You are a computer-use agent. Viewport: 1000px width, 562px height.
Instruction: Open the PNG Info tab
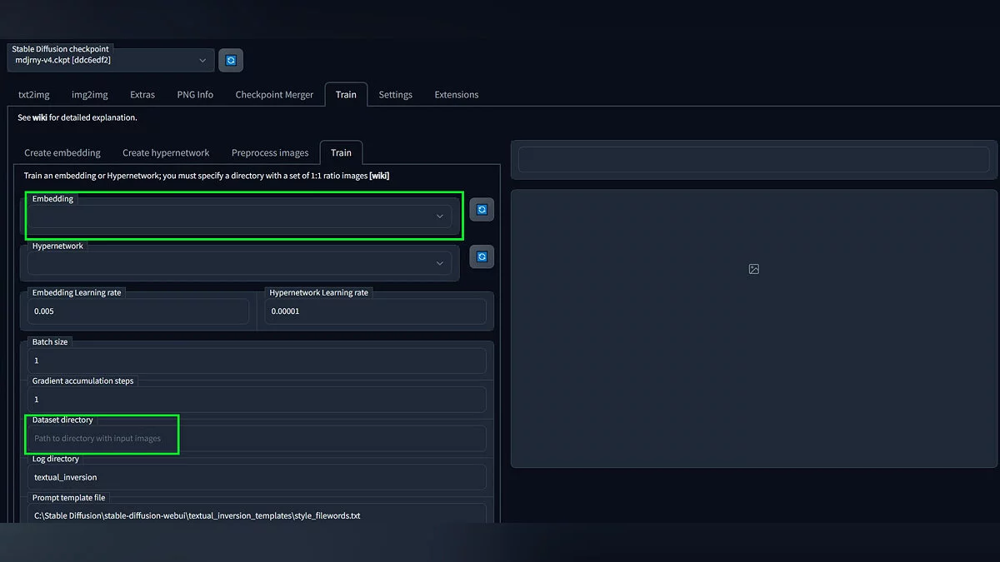(x=195, y=95)
